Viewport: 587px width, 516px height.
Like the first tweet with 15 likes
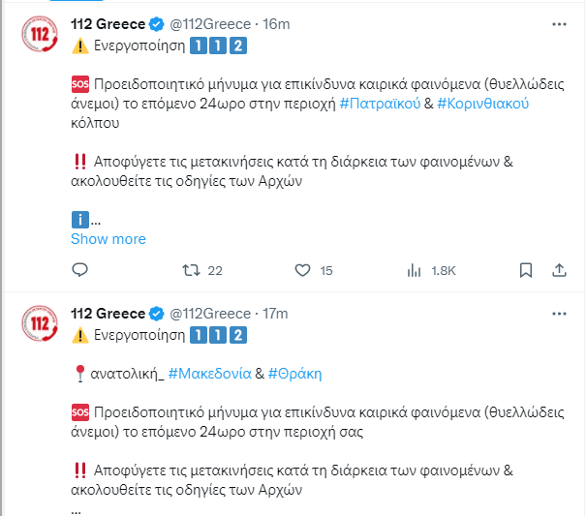[302, 270]
